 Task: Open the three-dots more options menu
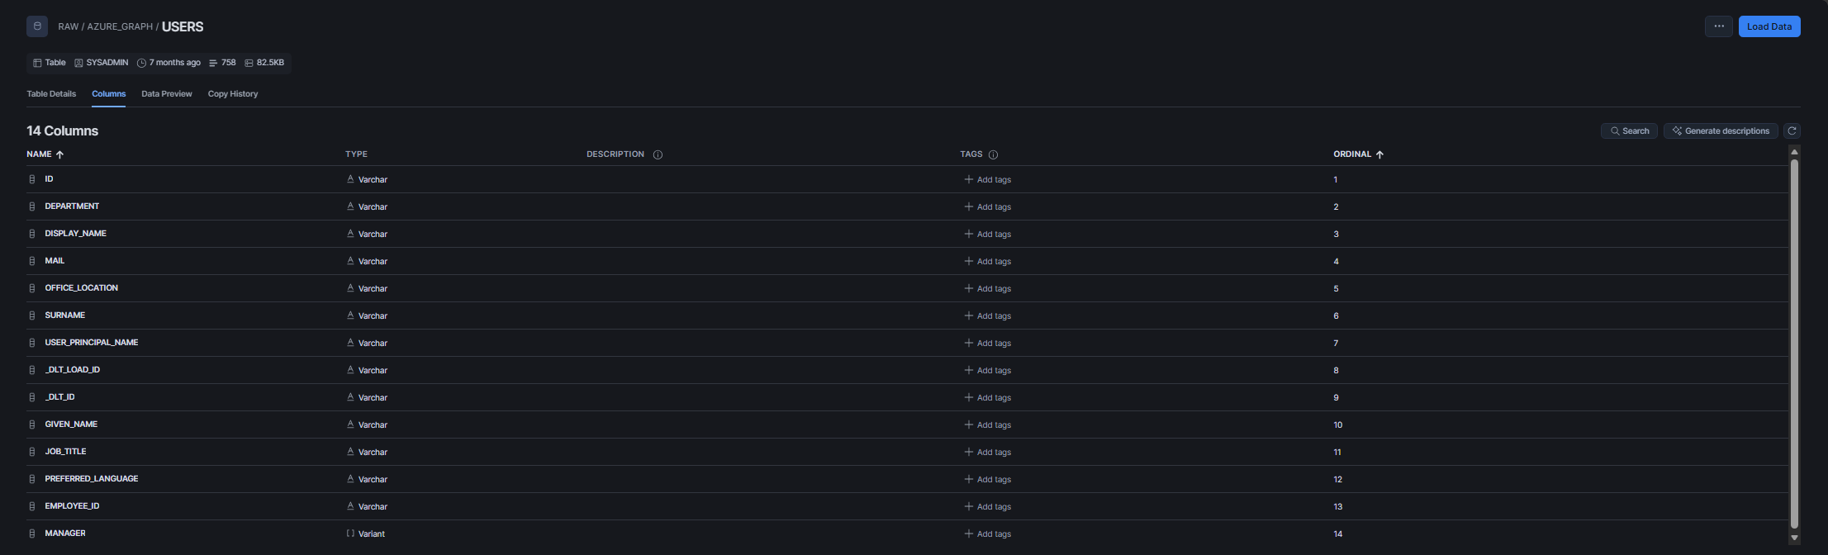point(1718,26)
